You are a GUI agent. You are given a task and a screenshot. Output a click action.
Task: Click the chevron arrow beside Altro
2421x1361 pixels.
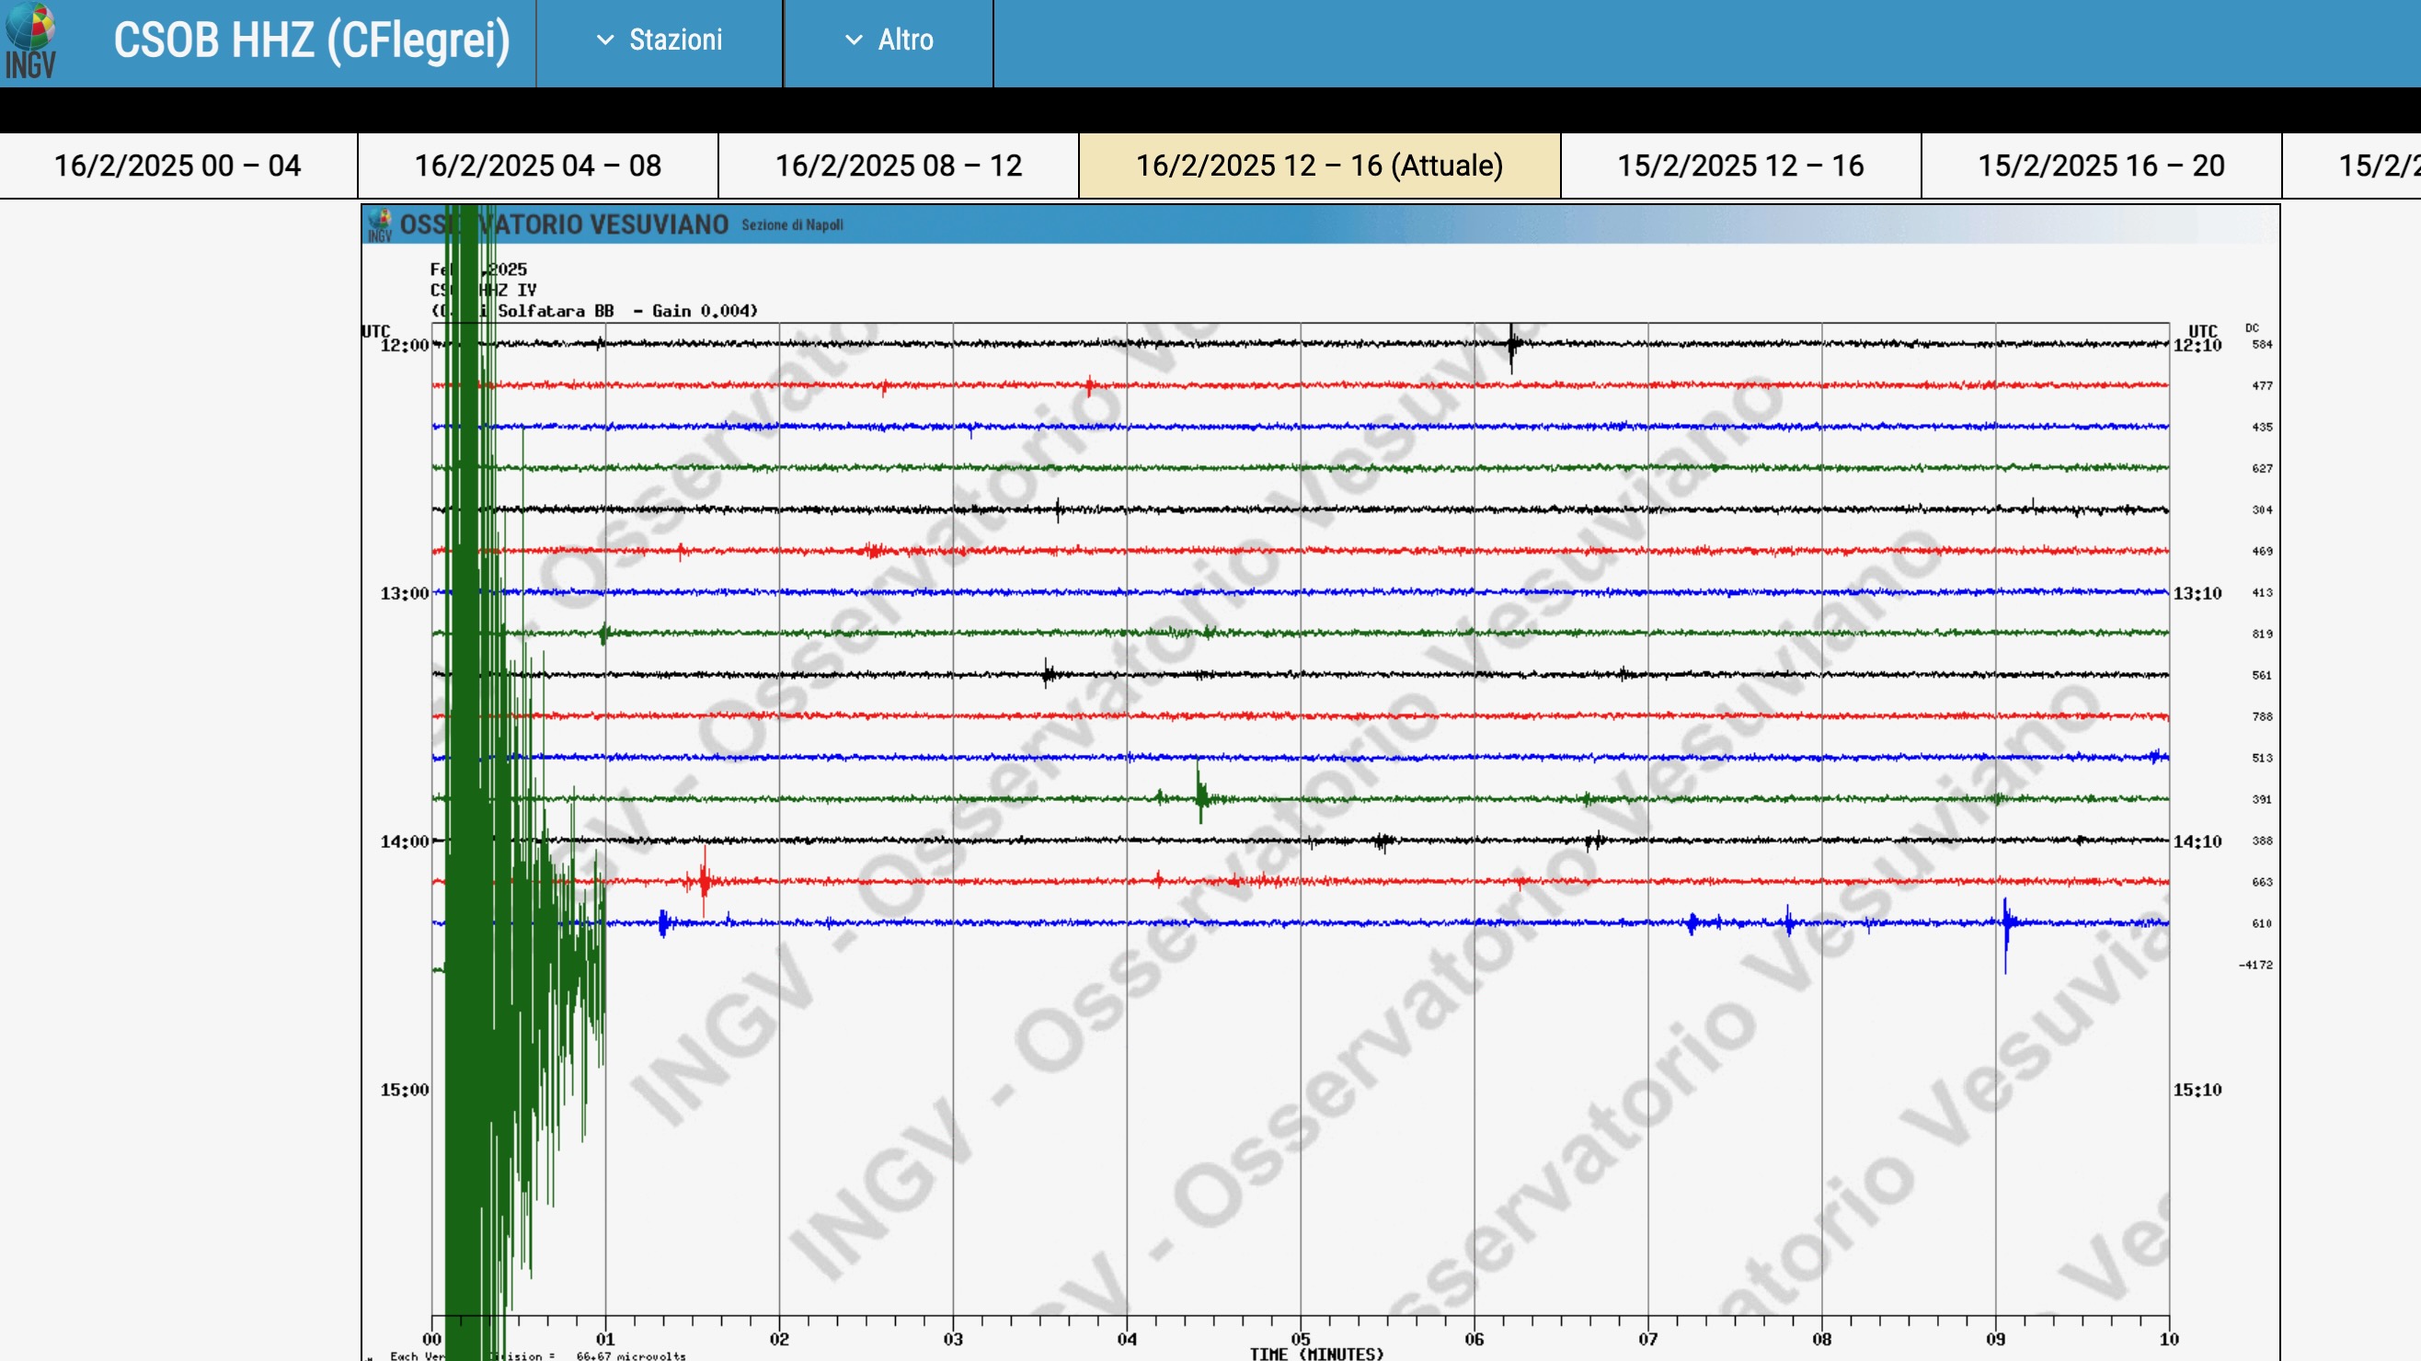854,40
